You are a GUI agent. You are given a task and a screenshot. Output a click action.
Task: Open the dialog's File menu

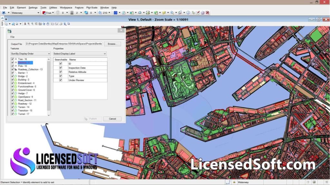tap(13, 37)
